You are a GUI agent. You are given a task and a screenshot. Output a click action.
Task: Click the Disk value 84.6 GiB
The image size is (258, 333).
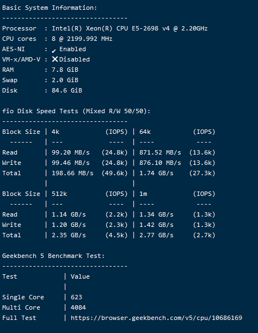[67, 90]
